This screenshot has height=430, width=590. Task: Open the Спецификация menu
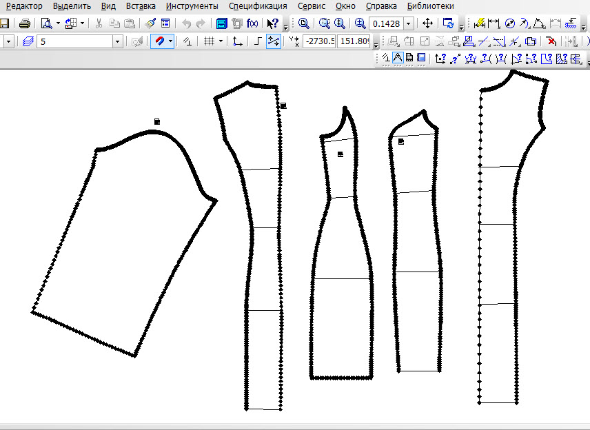(x=258, y=6)
